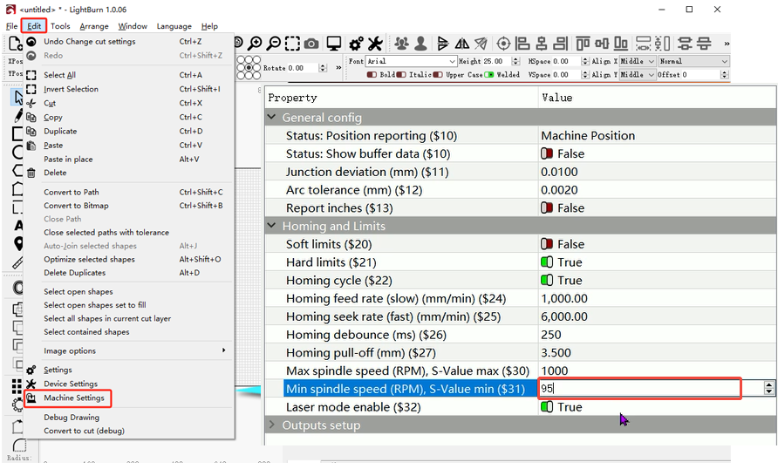Toggle the Bold text switch
Screen dimensions: 778x469
click(x=372, y=75)
